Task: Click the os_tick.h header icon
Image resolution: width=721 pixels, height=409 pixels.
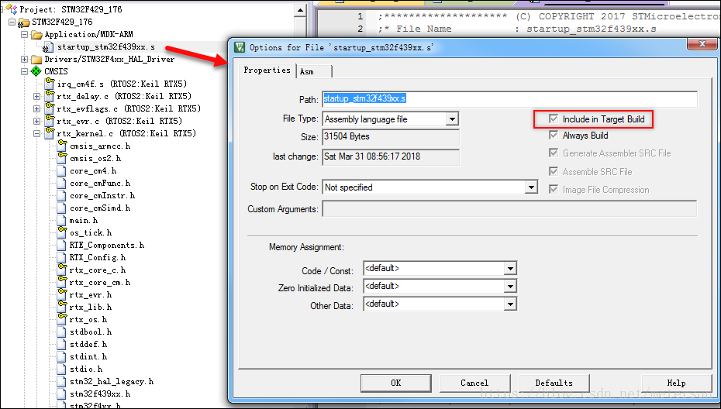Action: [61, 232]
